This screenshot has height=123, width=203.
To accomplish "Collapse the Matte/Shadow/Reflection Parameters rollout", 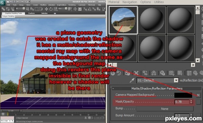I will pos(113,89).
